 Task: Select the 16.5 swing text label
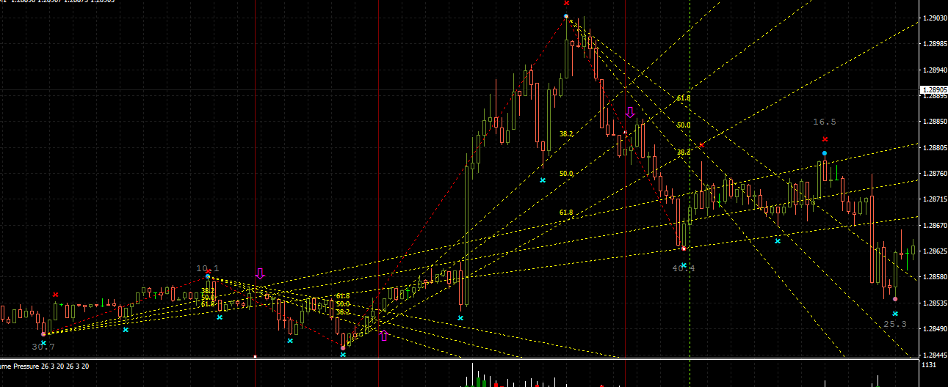(x=825, y=122)
